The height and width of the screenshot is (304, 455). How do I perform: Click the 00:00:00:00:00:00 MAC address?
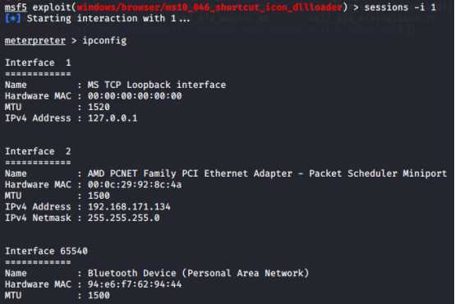pyautogui.click(x=135, y=96)
